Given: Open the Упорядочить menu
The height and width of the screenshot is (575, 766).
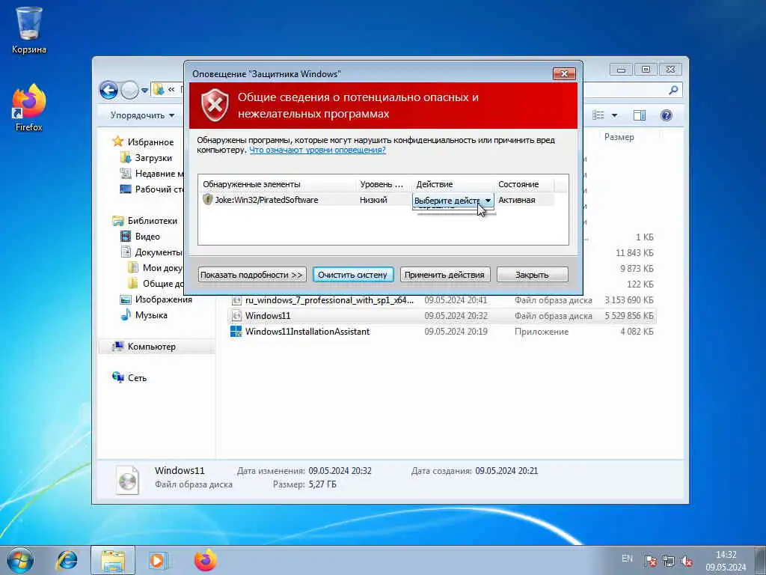Looking at the screenshot, I should click(142, 115).
